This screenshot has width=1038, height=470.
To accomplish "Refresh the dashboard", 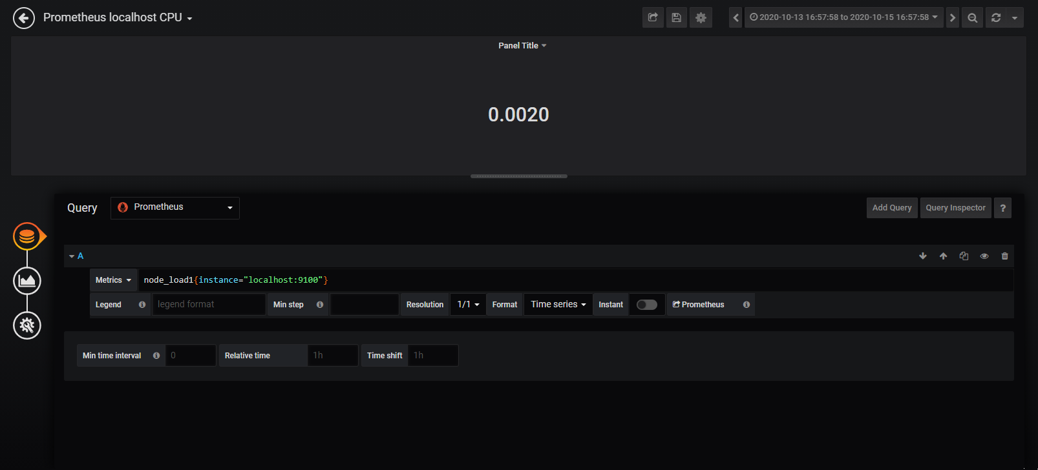I will (x=996, y=17).
